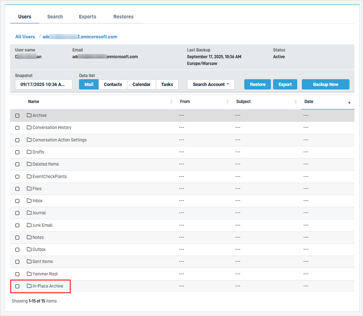Check the Archive folder checkbox

tap(17, 116)
